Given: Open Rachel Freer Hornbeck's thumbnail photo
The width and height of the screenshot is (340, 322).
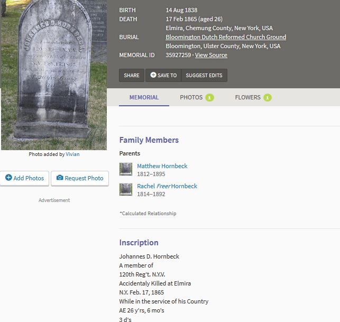Looking at the screenshot, I should (126, 189).
